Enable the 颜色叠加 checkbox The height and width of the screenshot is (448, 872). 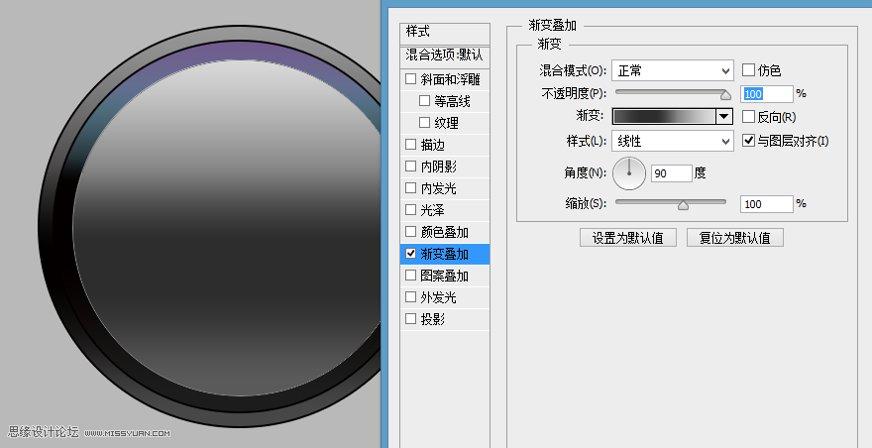point(410,232)
